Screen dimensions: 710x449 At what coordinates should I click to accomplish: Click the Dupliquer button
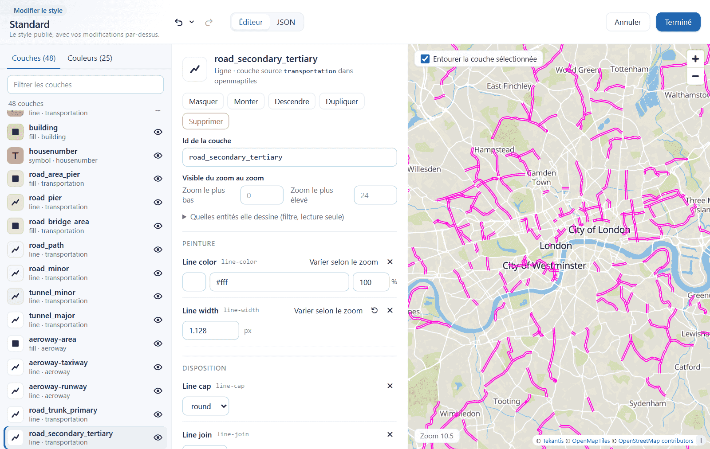coord(342,102)
